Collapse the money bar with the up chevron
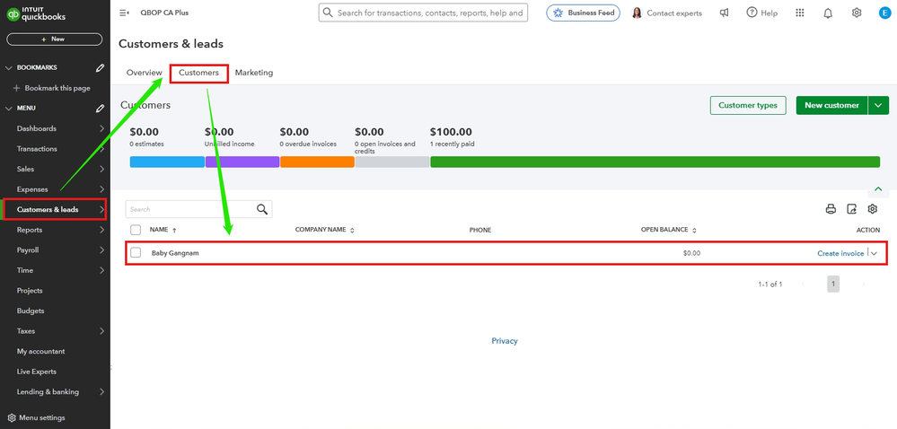897x429 pixels. pos(878,189)
